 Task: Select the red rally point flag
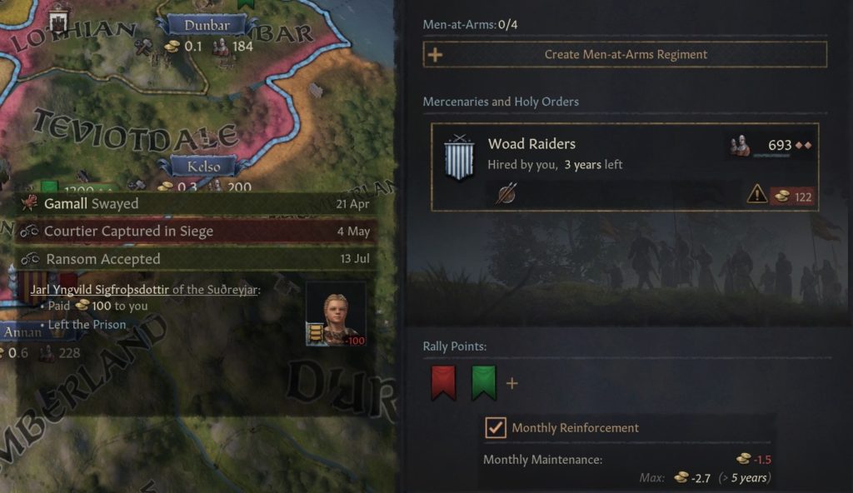443,382
